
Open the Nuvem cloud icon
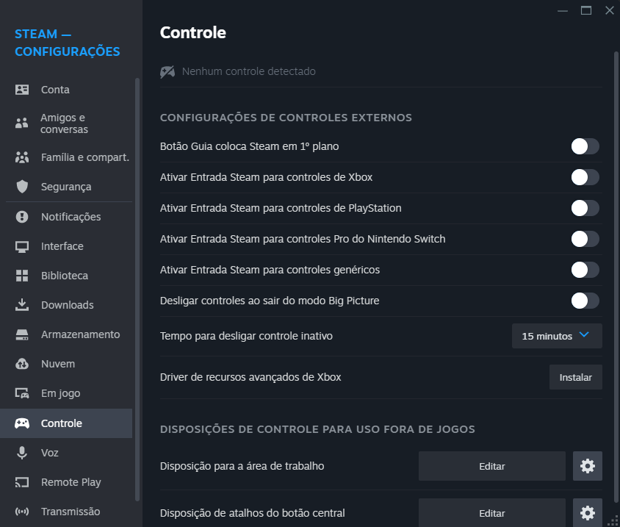(x=22, y=364)
